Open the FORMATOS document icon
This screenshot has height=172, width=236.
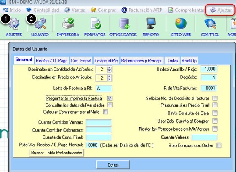[x=95, y=23]
